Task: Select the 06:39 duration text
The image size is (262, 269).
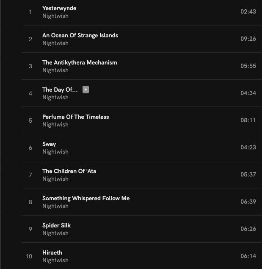Action: tap(248, 202)
